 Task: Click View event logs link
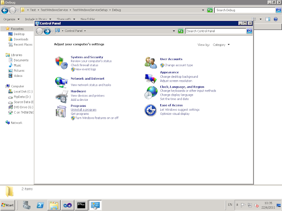coord(86,69)
